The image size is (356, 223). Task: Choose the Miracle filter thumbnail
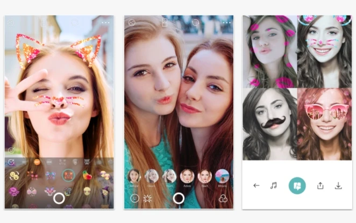tap(222, 176)
